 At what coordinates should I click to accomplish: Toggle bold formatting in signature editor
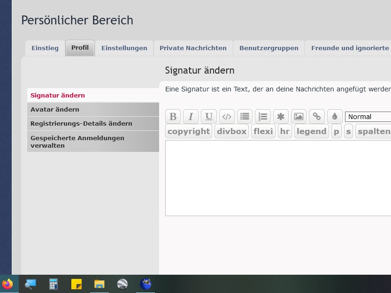pos(173,117)
